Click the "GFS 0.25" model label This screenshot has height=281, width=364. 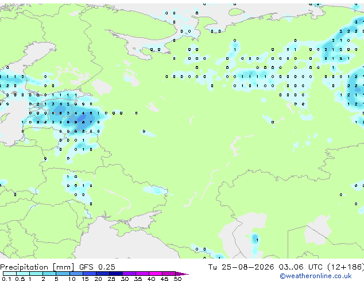coord(97,267)
